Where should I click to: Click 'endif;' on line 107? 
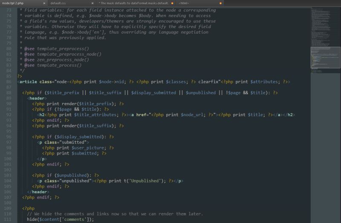(44, 197)
